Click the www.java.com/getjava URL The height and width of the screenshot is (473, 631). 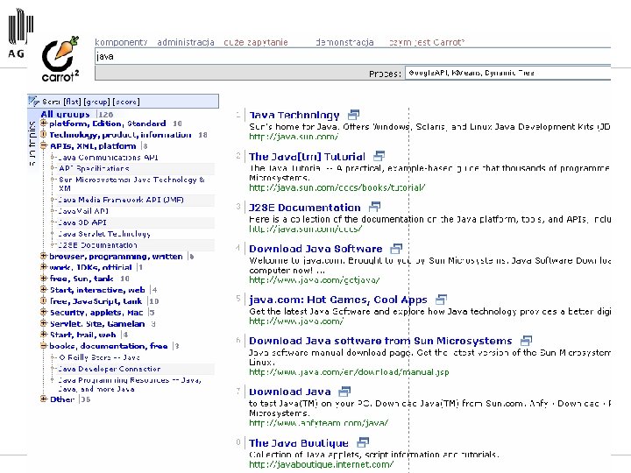click(x=315, y=279)
